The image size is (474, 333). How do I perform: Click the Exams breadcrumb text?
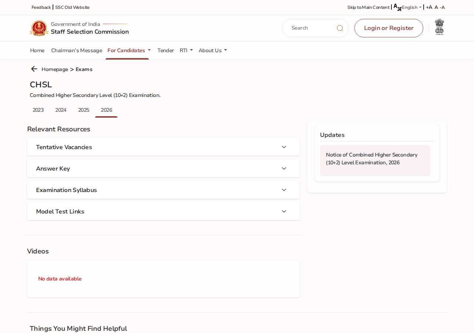click(84, 69)
